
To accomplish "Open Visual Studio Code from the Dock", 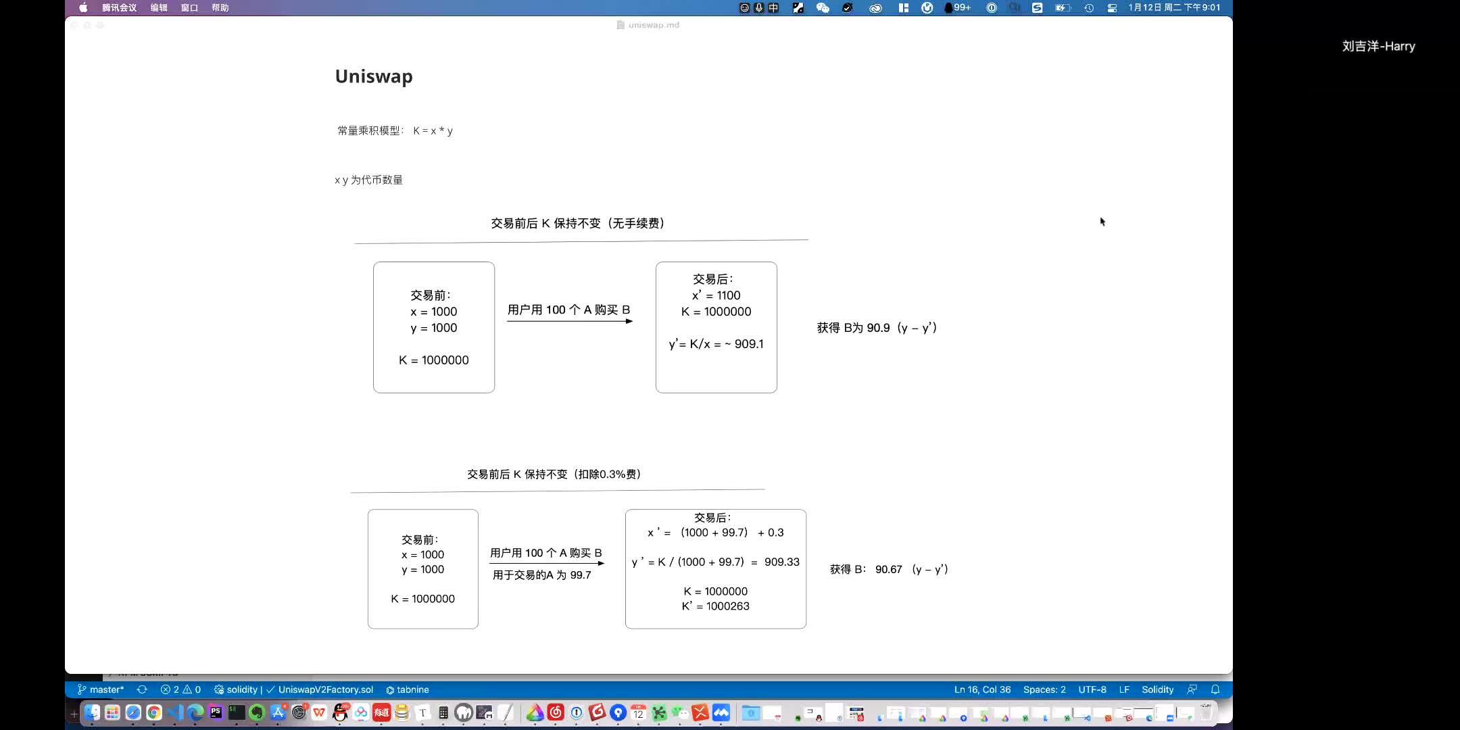I will click(175, 712).
